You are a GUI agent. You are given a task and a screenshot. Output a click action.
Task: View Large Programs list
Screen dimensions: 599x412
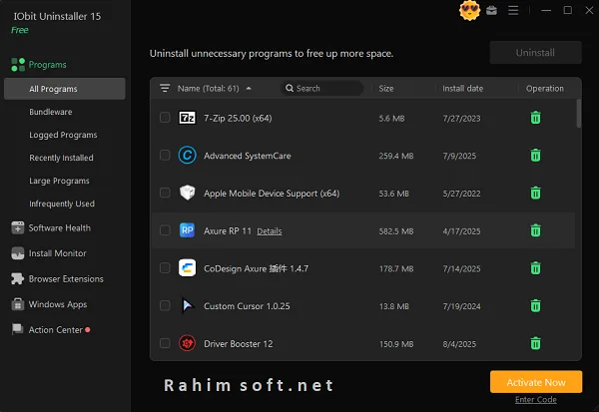(x=59, y=181)
